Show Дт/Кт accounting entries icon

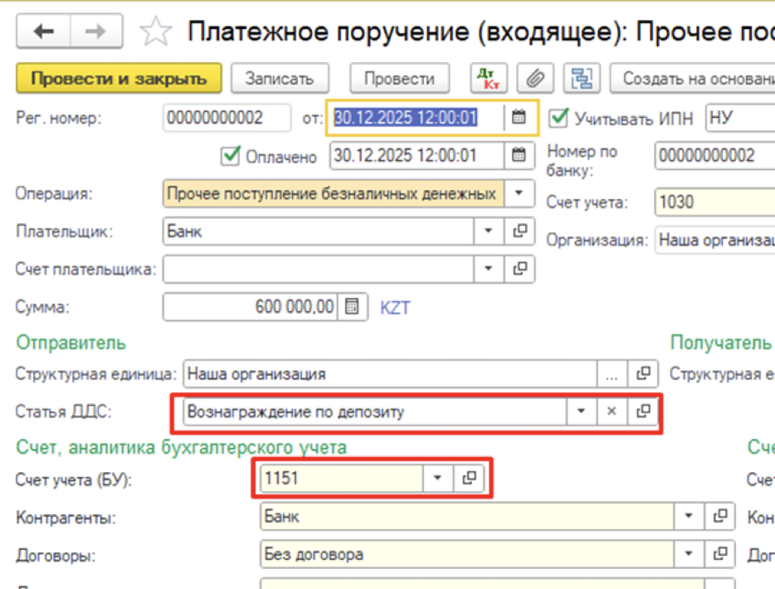coord(488,79)
